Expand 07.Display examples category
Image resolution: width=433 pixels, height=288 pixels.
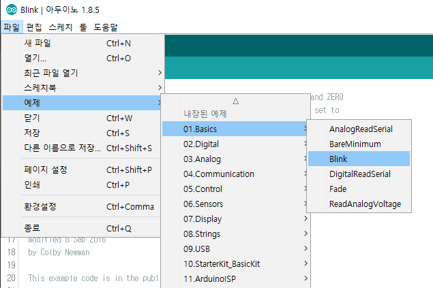235,219
